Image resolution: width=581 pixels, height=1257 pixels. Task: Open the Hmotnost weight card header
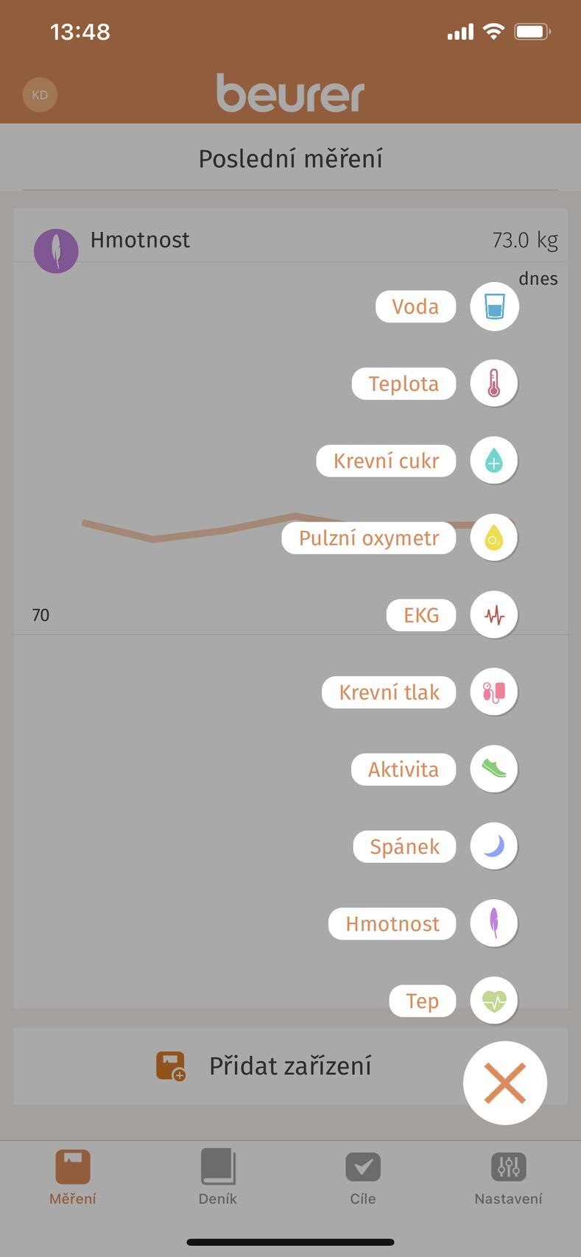(x=290, y=240)
